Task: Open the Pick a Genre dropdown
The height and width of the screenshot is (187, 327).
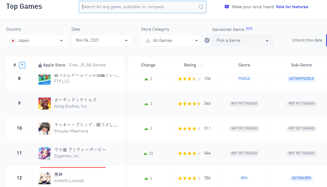Action: pyautogui.click(x=243, y=40)
